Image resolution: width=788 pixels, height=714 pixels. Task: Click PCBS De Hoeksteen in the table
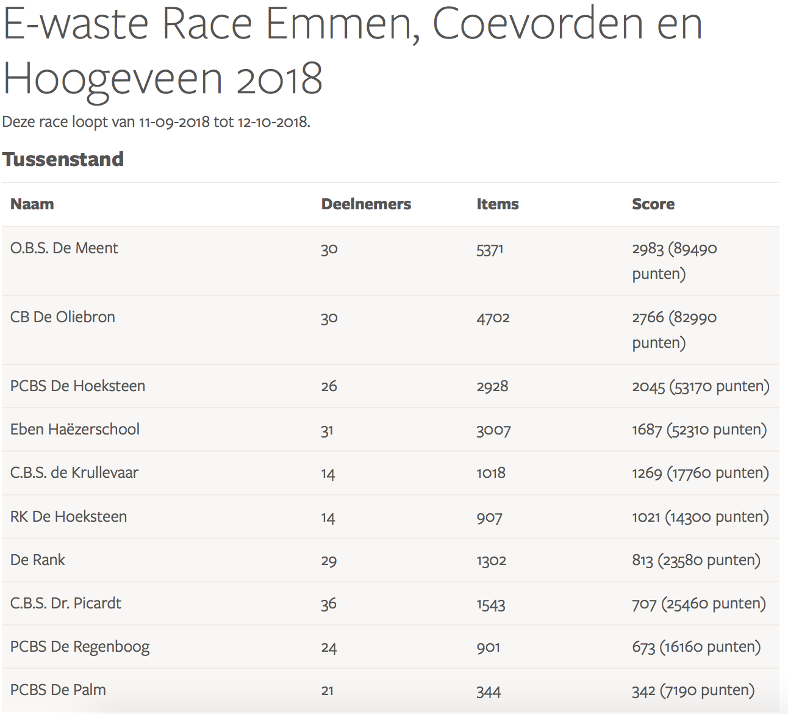[x=77, y=386]
